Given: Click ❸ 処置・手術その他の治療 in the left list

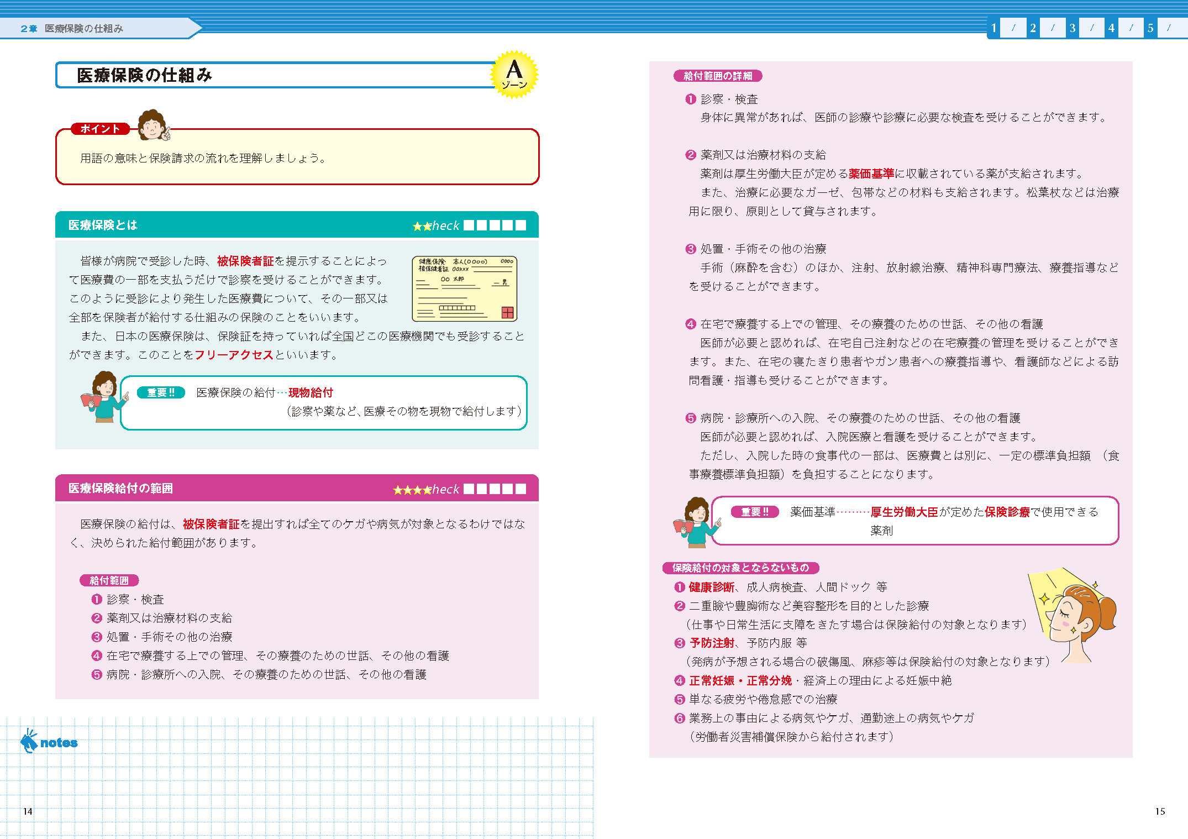Looking at the screenshot, I should pyautogui.click(x=162, y=637).
